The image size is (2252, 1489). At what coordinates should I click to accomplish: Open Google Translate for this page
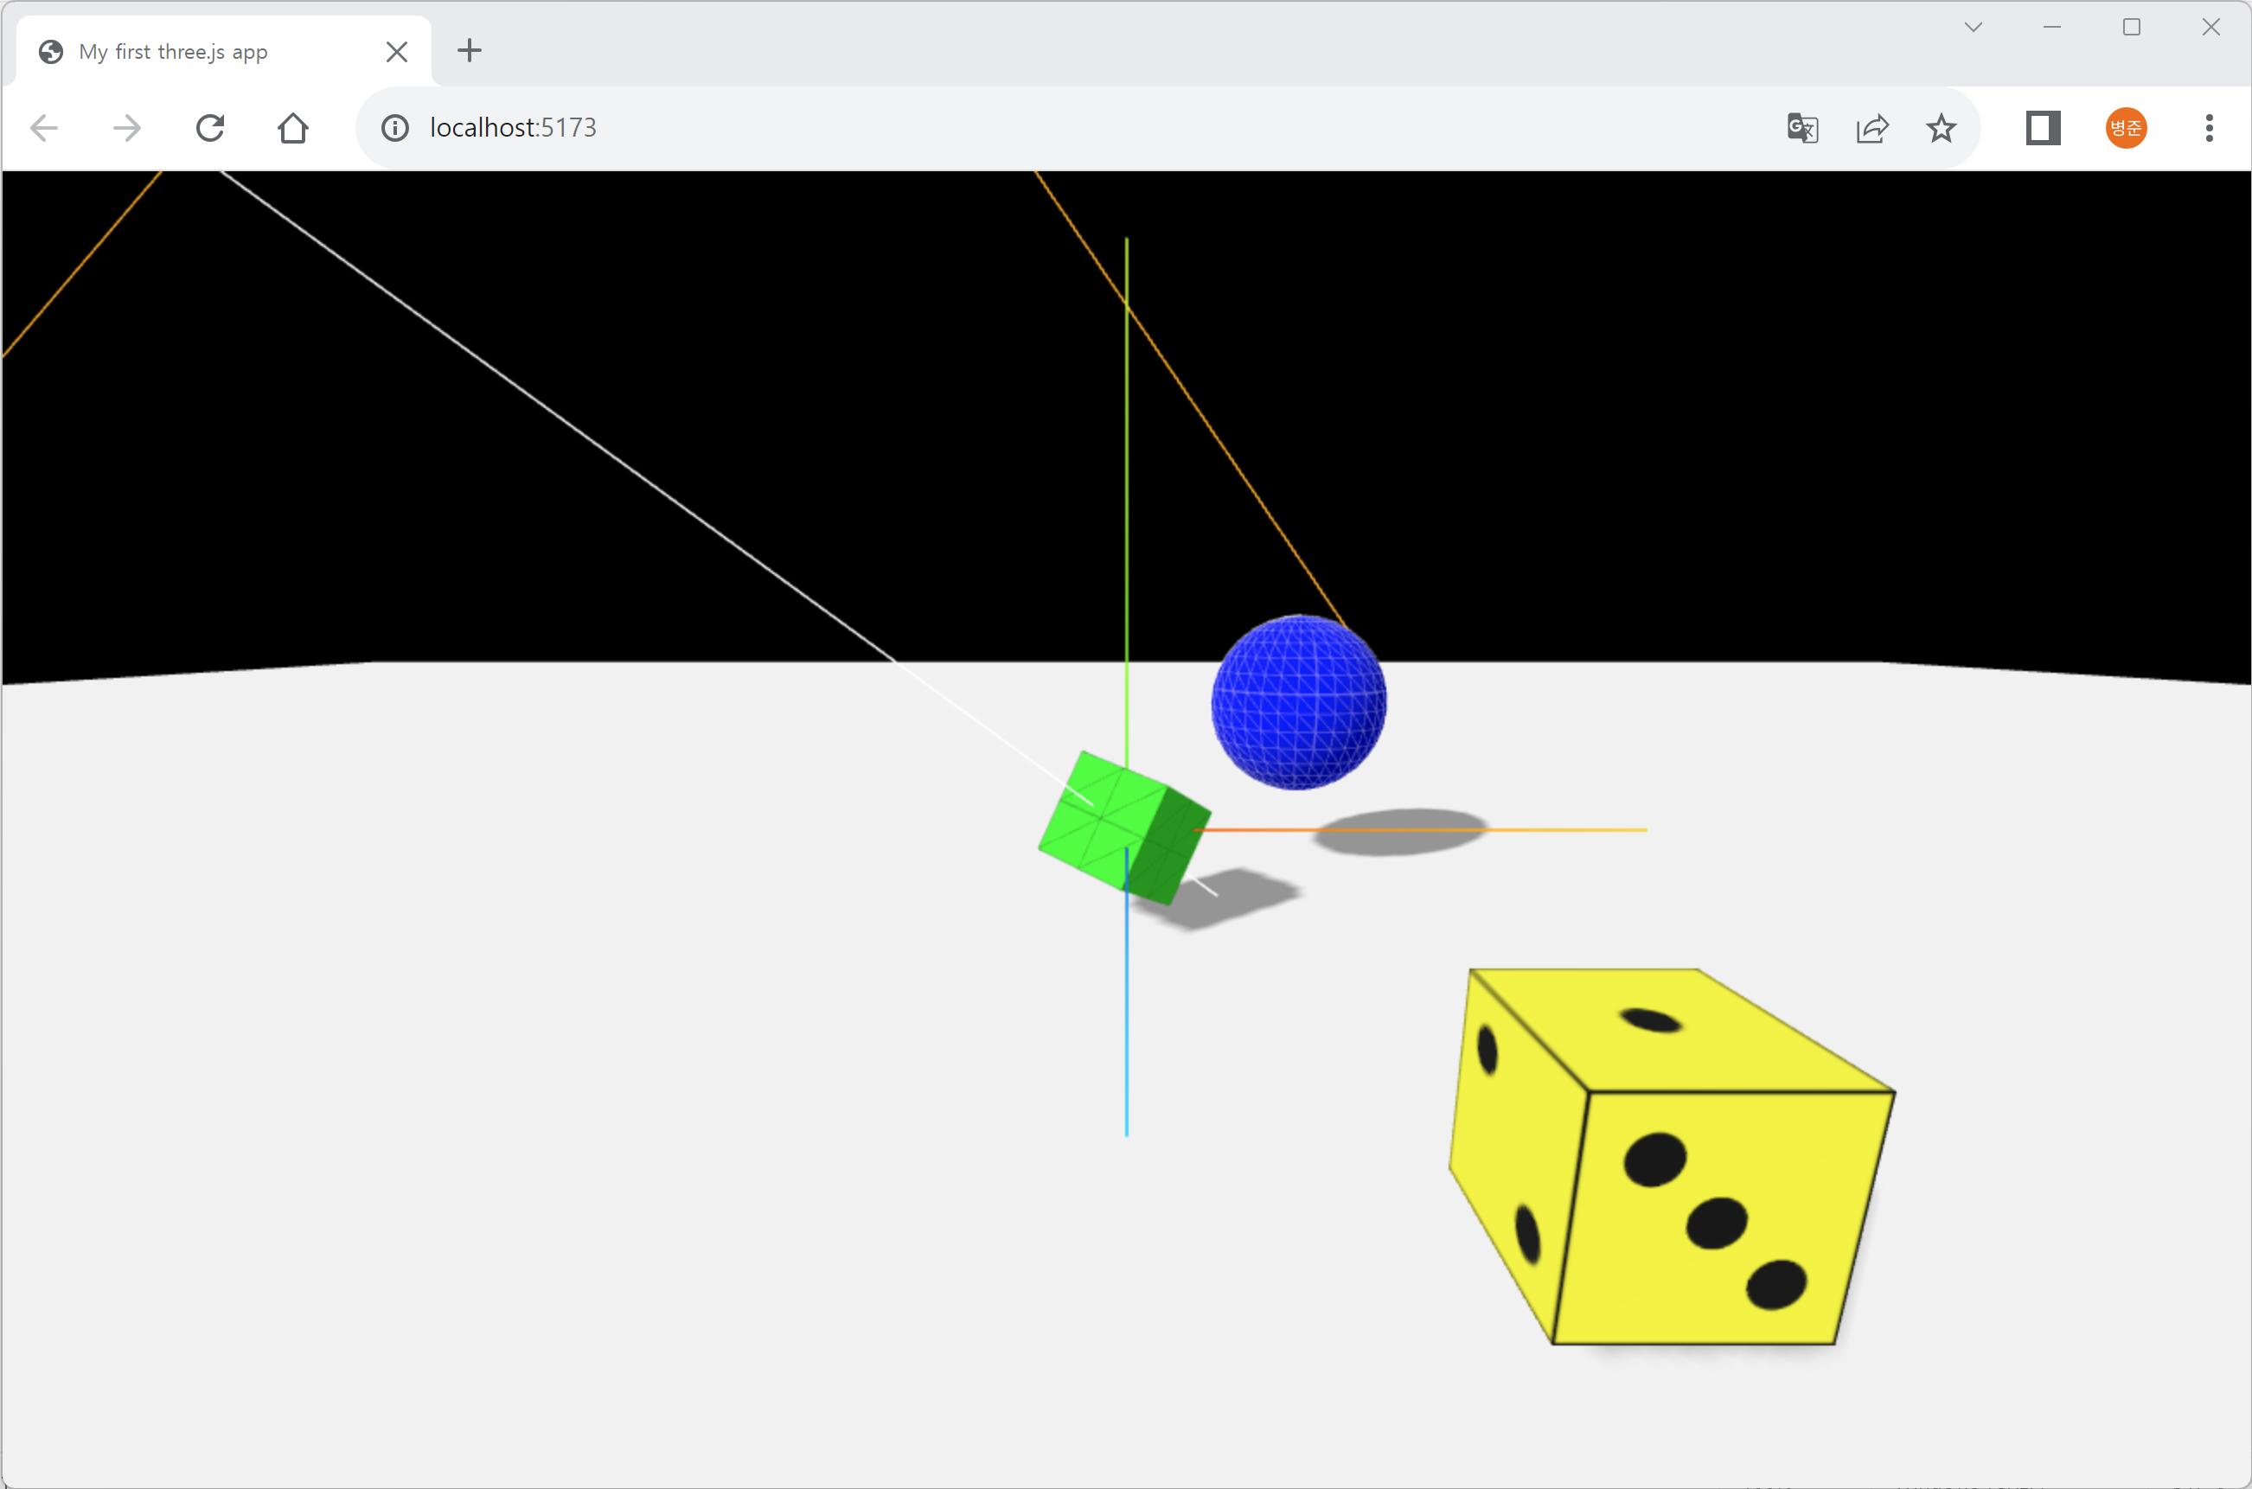click(x=1801, y=127)
